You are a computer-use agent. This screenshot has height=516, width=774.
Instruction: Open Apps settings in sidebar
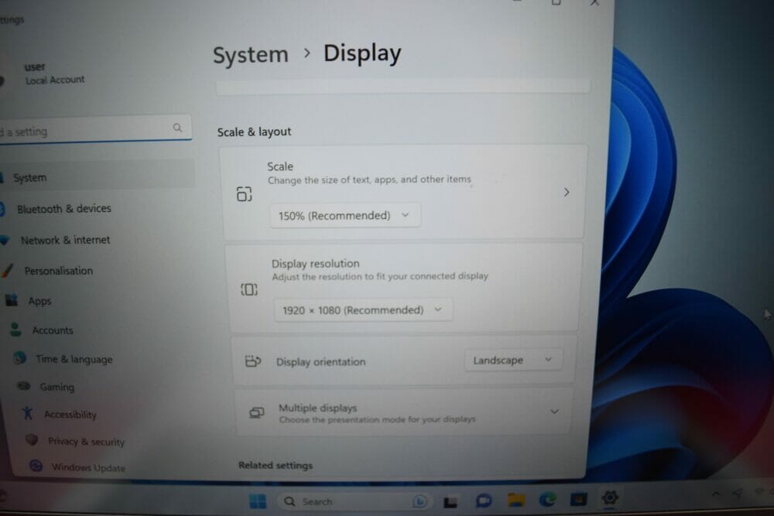pyautogui.click(x=39, y=301)
